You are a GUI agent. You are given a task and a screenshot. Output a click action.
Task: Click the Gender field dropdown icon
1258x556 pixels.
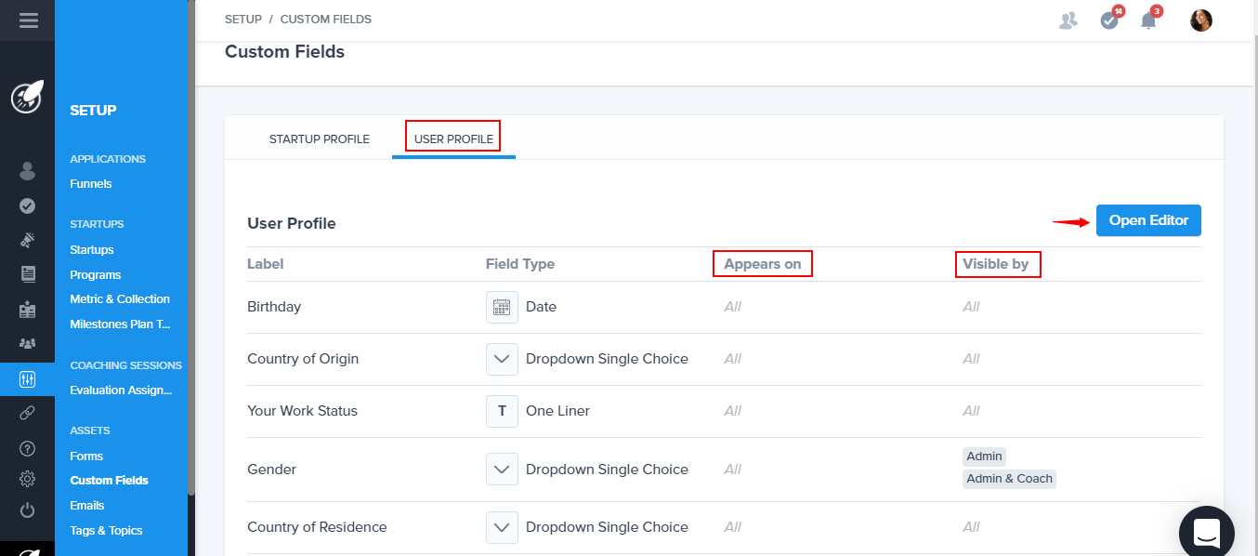[x=502, y=470]
